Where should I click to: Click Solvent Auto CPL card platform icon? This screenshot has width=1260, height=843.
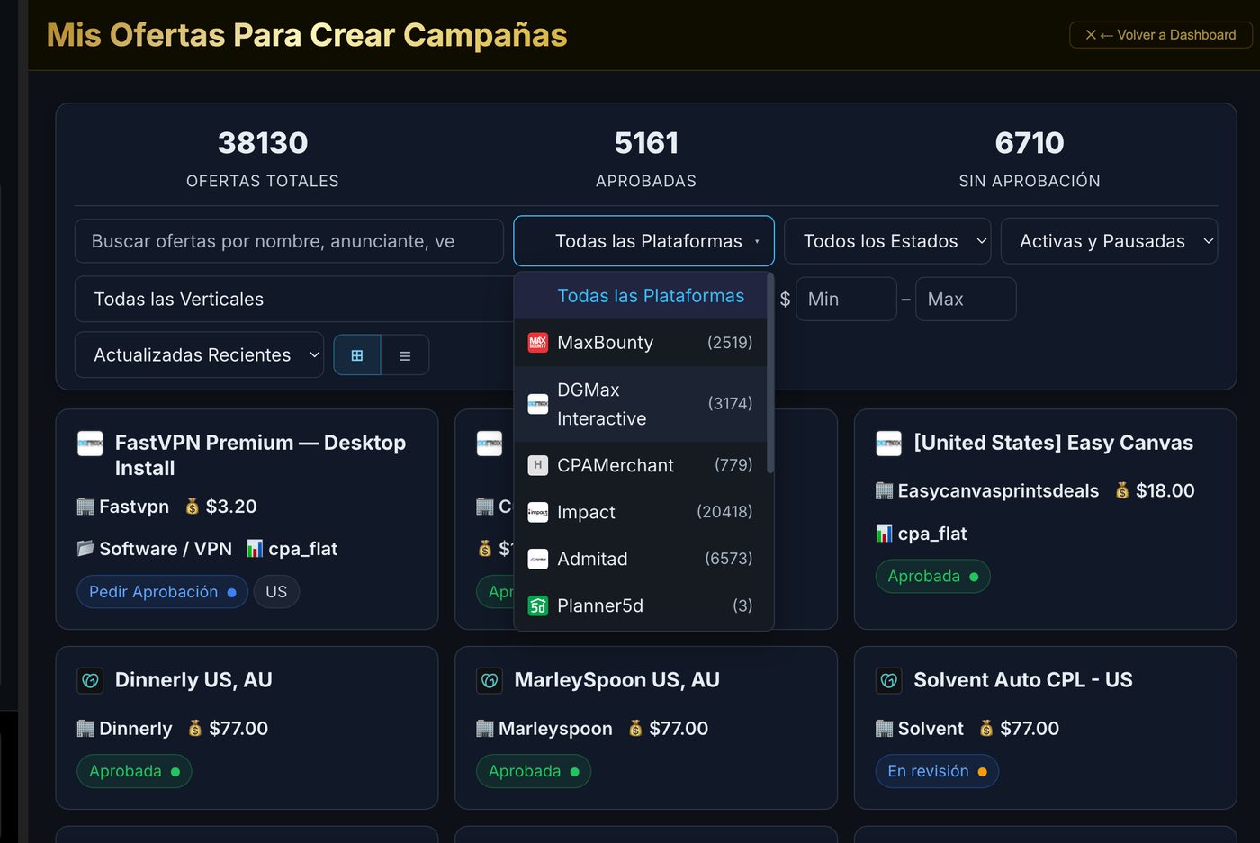(x=888, y=681)
